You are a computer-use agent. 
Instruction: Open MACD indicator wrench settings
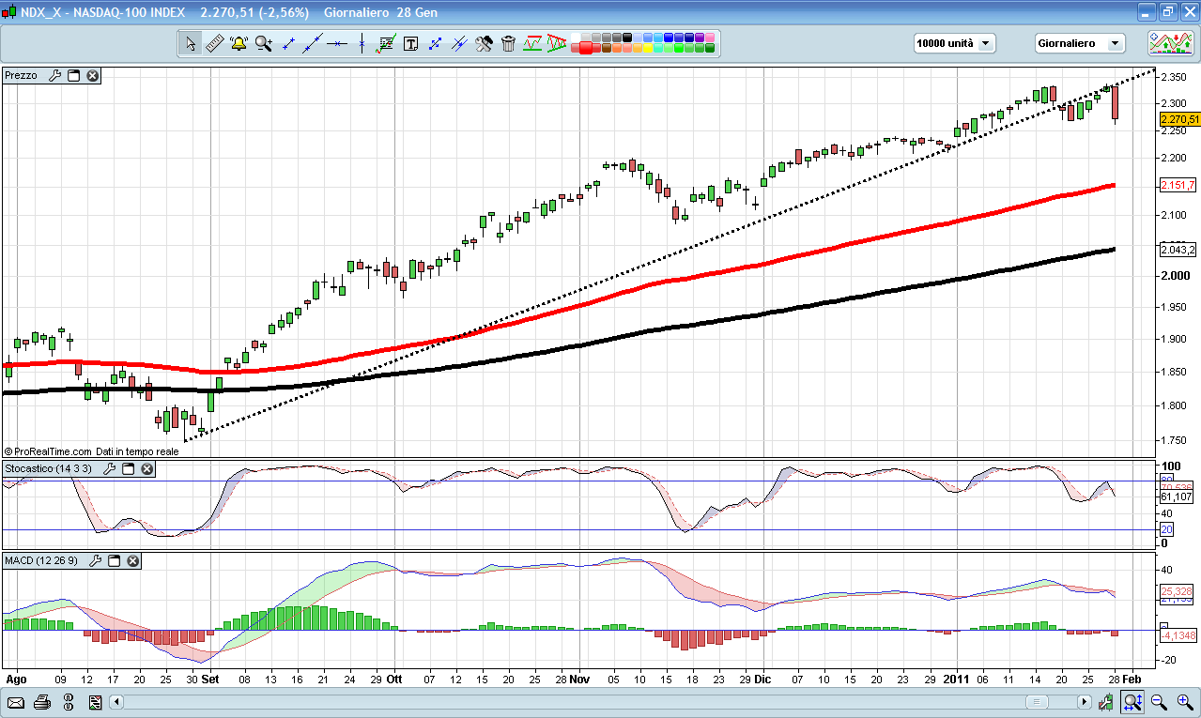pyautogui.click(x=95, y=560)
